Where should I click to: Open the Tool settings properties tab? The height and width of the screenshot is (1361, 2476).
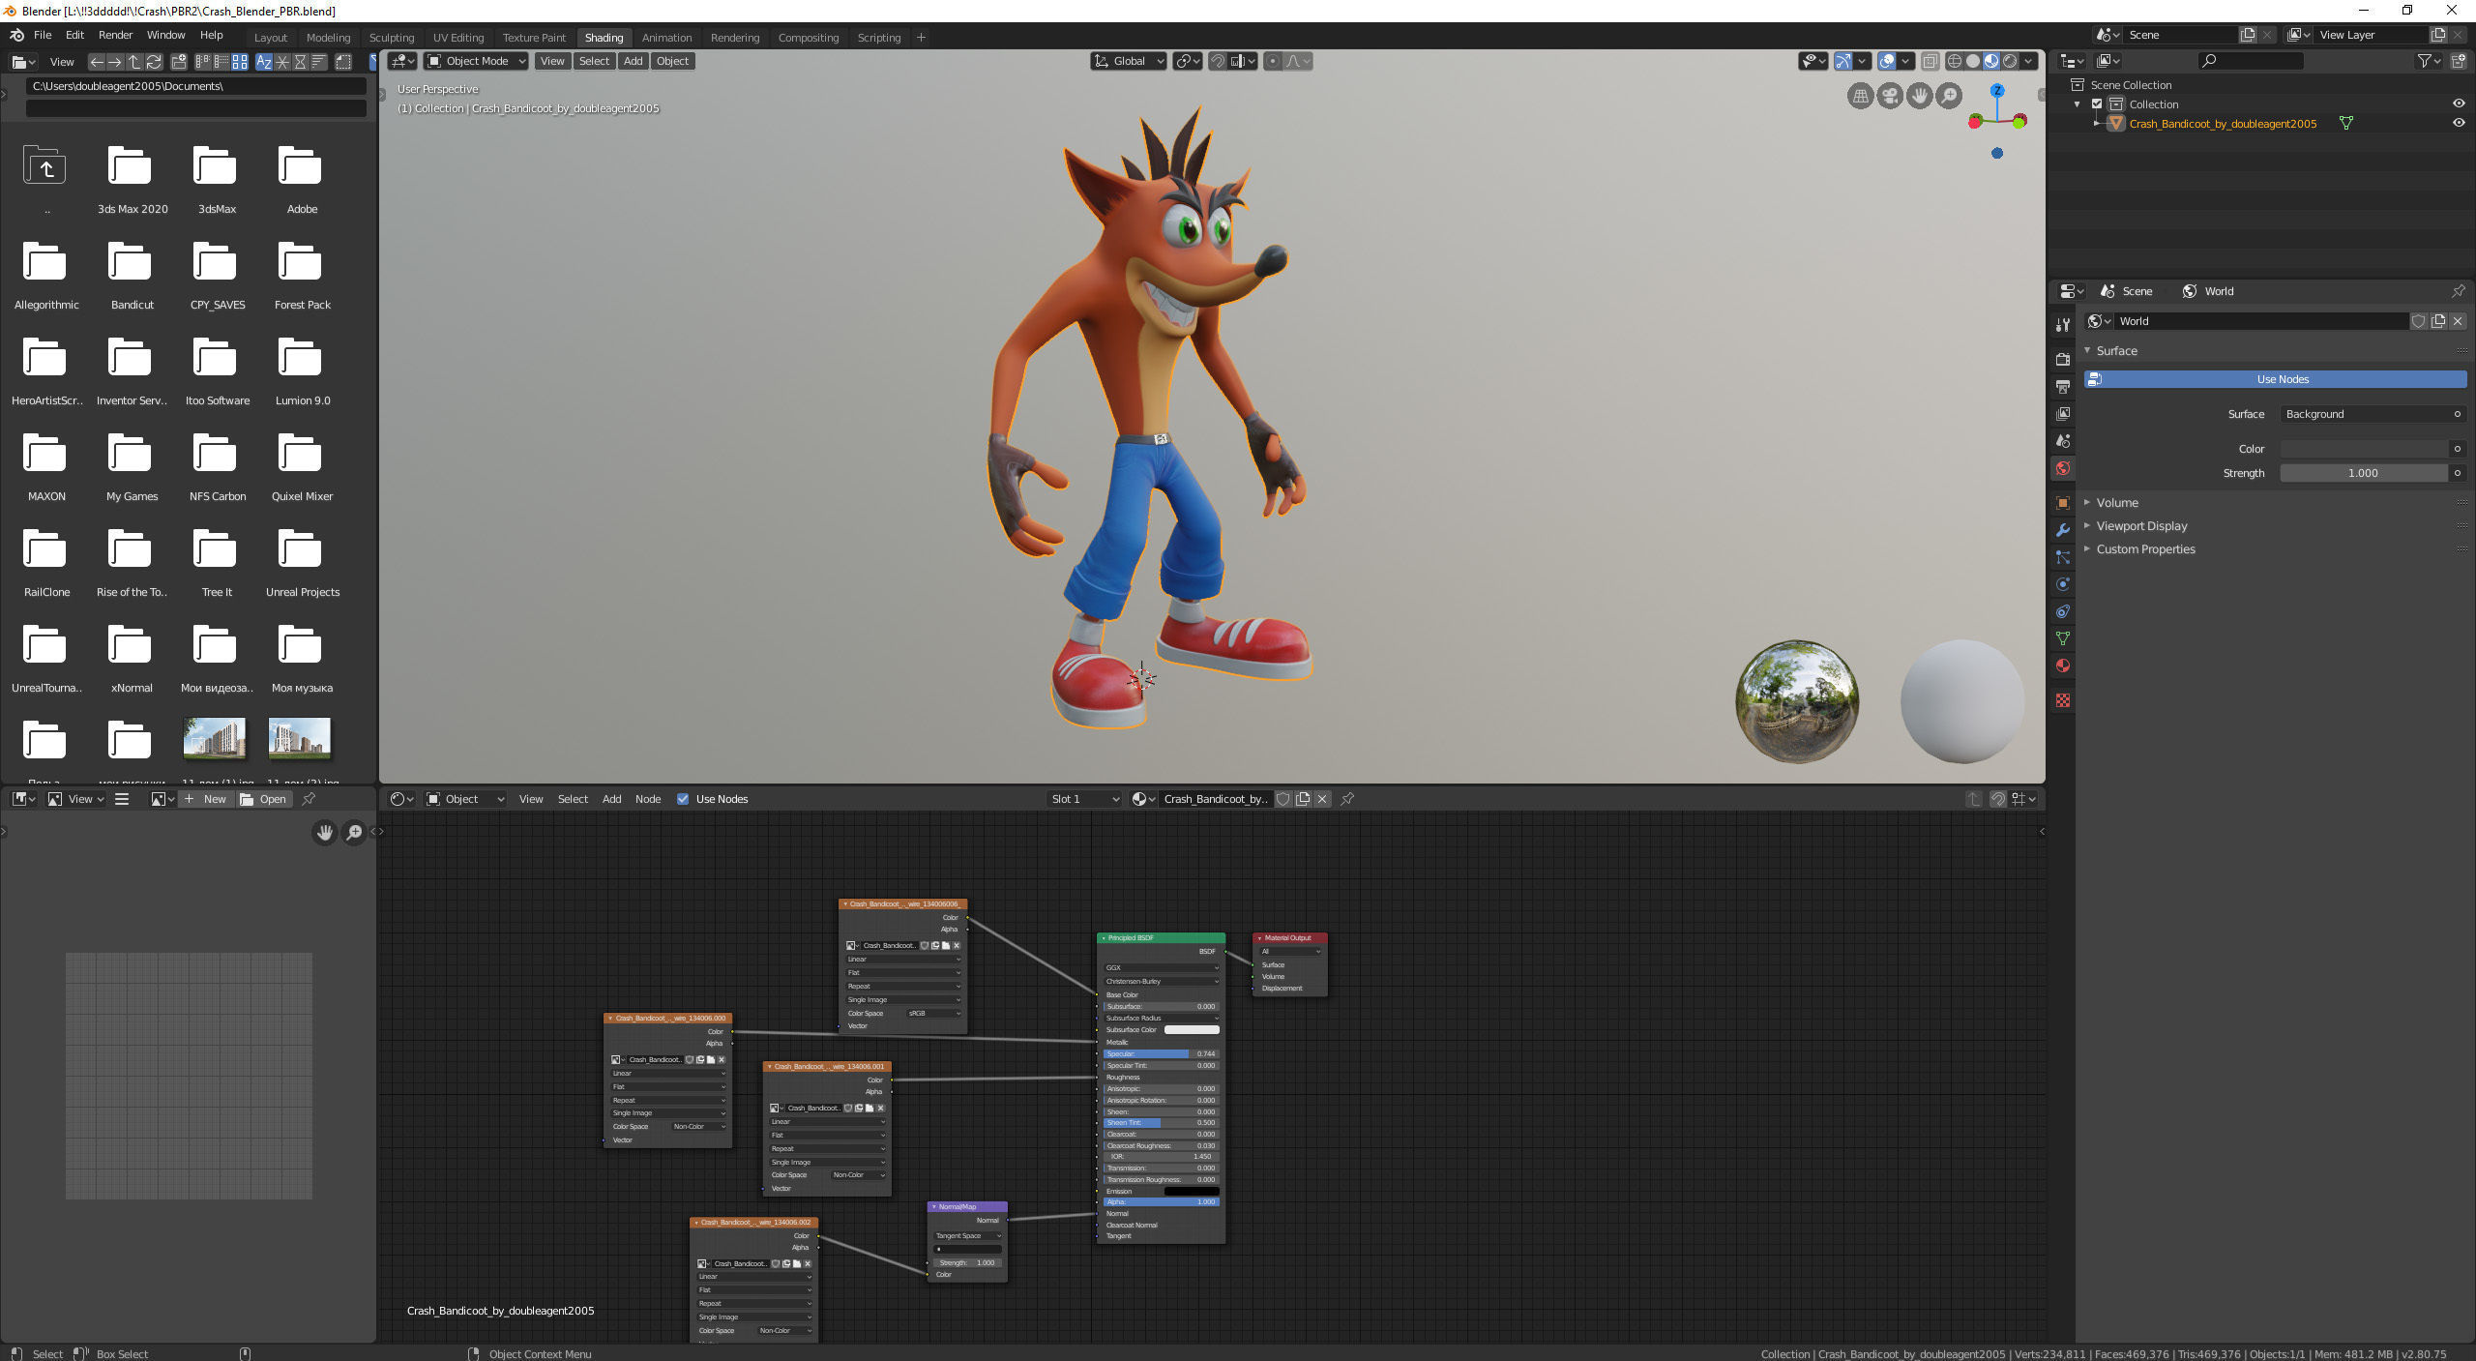(x=2063, y=325)
